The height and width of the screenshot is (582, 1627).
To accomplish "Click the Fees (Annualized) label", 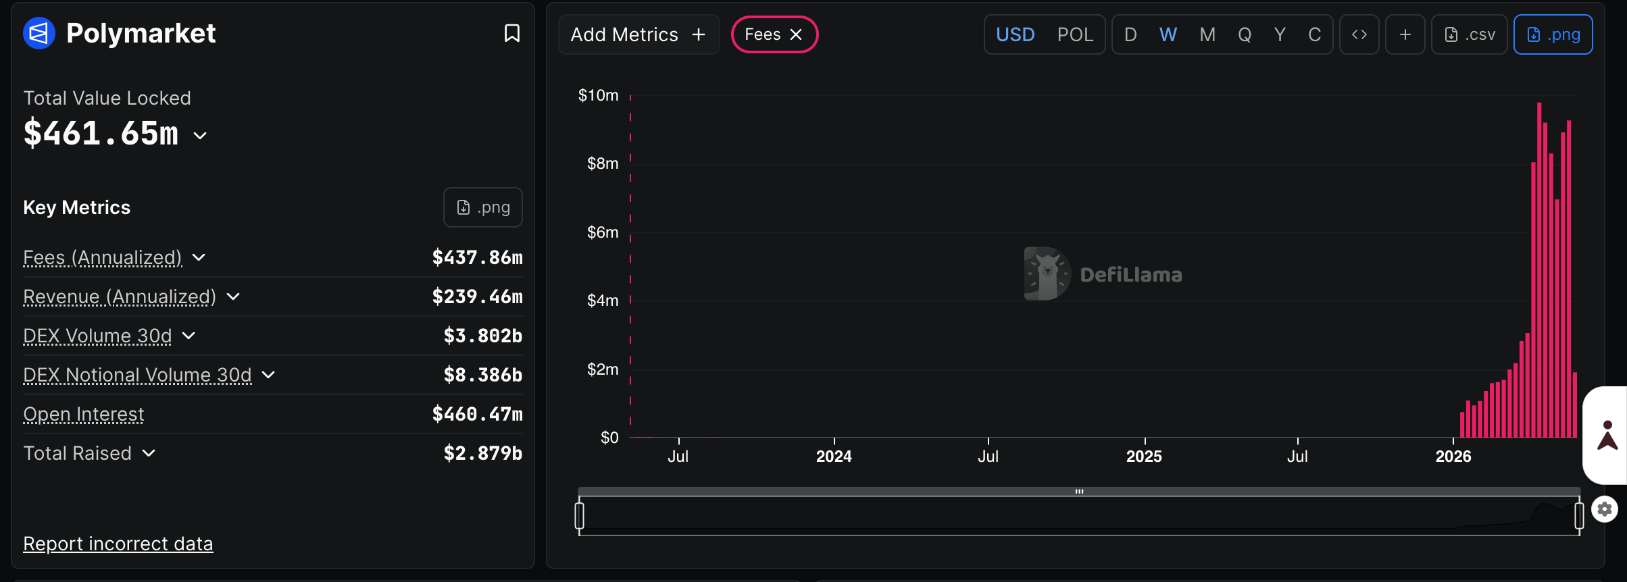I will point(103,257).
